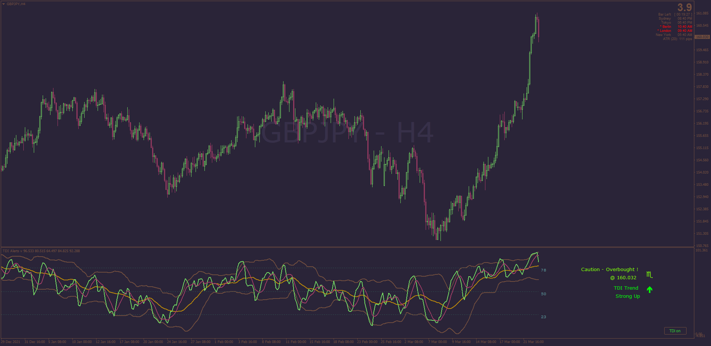Screen dimensions: 711x346
Task: Click the TDI Trend label
Action: 626,288
